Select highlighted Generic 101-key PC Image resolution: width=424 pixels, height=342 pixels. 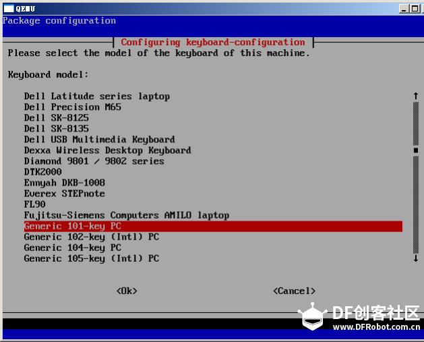coord(213,226)
